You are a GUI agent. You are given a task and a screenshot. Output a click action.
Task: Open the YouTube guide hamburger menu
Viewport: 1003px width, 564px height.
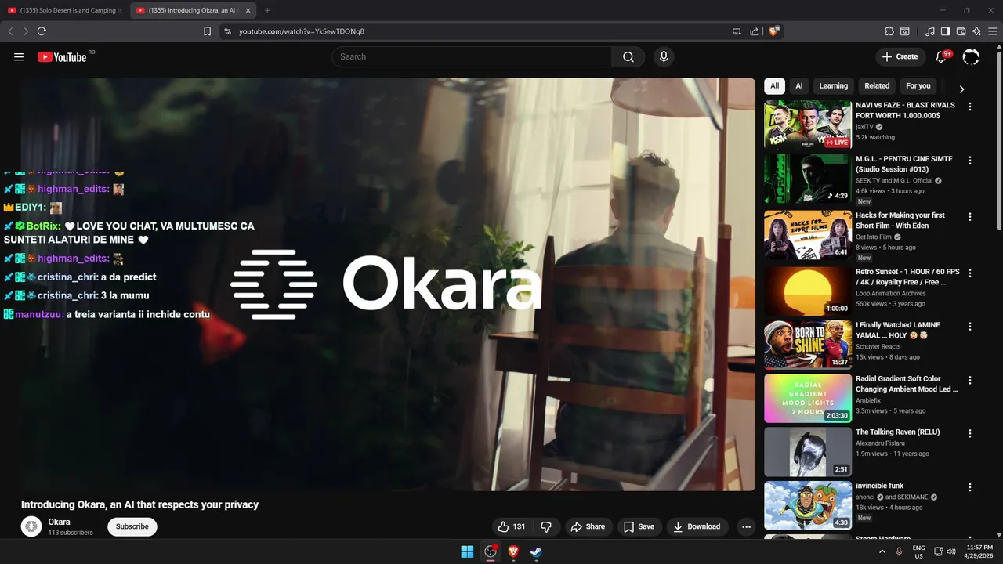click(x=19, y=56)
